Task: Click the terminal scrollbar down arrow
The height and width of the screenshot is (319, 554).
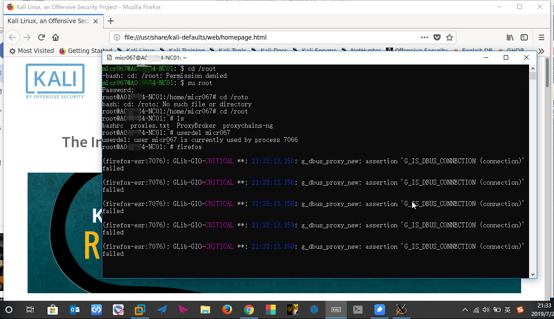Action: click(x=533, y=275)
